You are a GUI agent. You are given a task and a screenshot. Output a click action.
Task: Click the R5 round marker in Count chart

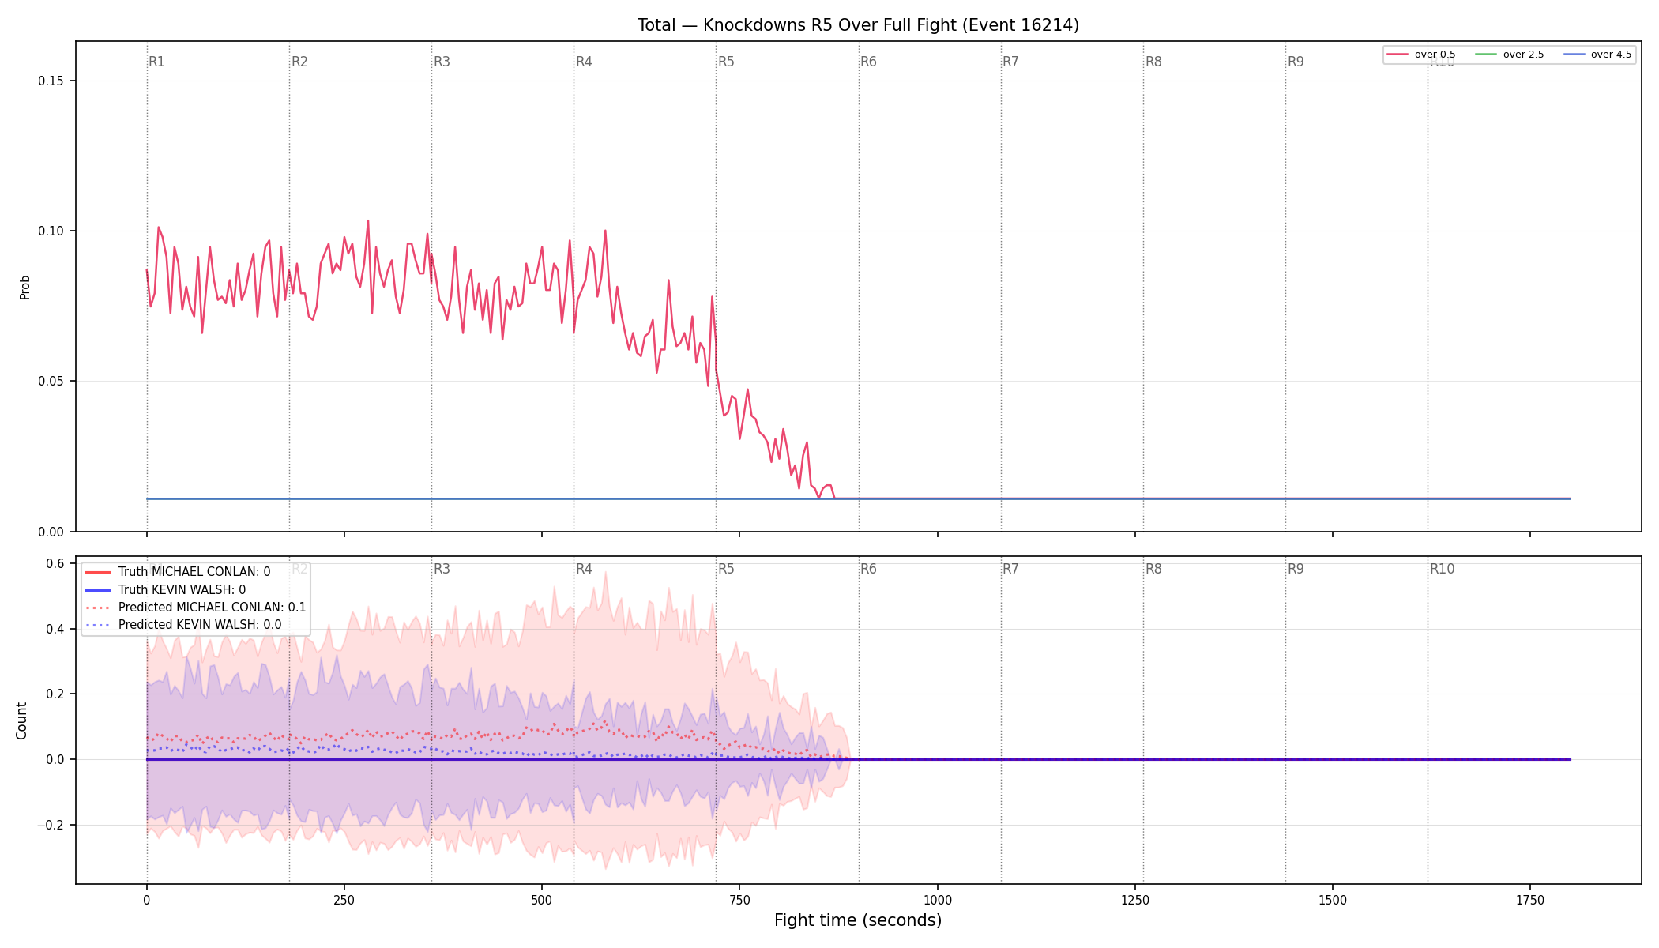click(x=726, y=569)
